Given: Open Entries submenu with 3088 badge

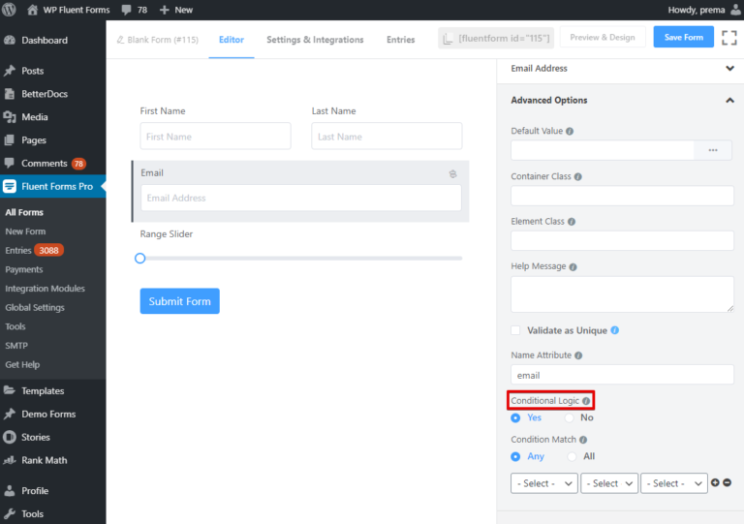Looking at the screenshot, I should 34,251.
